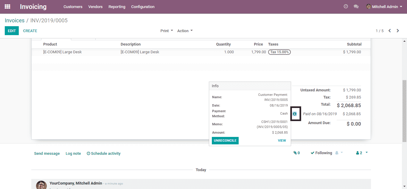Image resolution: width=407 pixels, height=189 pixels.
Task: Click the Edit button
Action: pos(12,31)
